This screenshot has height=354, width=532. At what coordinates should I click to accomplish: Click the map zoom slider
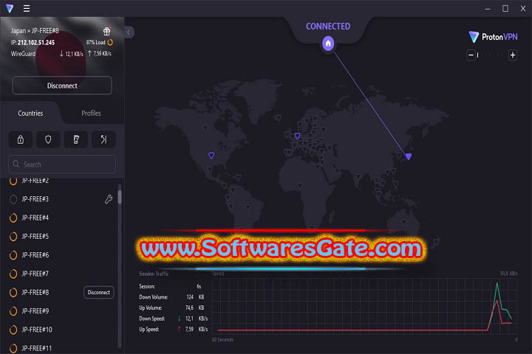[491, 55]
